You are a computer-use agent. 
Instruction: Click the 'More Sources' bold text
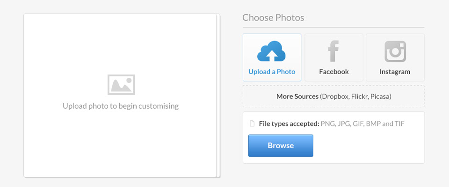[297, 97]
